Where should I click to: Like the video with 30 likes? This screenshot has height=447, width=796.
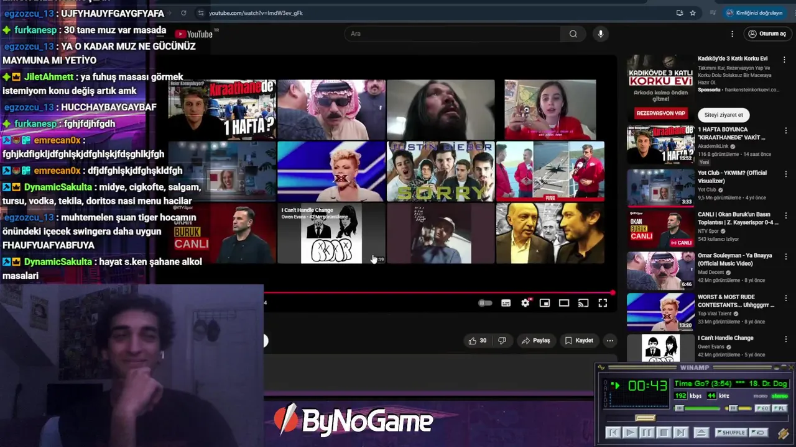click(x=478, y=340)
